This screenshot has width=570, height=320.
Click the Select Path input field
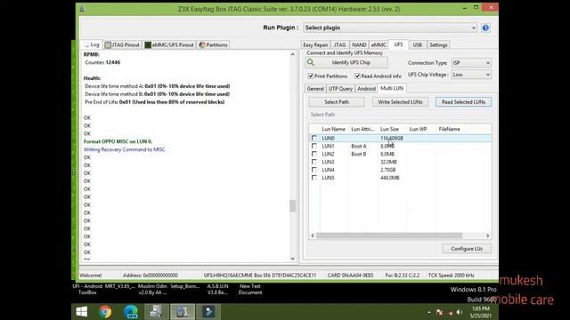(x=400, y=115)
